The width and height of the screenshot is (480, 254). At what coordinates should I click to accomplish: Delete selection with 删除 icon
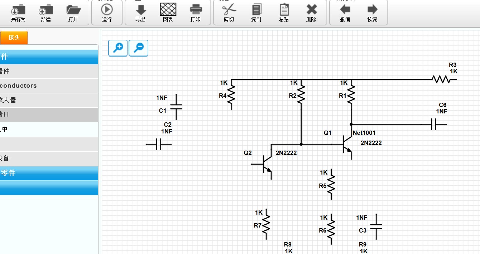pyautogui.click(x=312, y=9)
